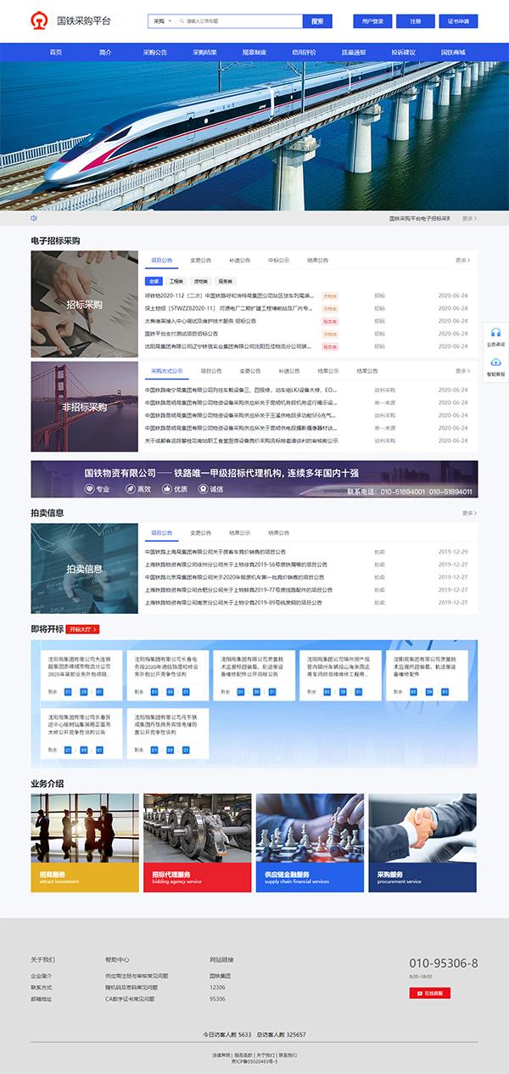Expand 更多 in 电子招标采购 section
The width and height of the screenshot is (509, 1074).
462,260
